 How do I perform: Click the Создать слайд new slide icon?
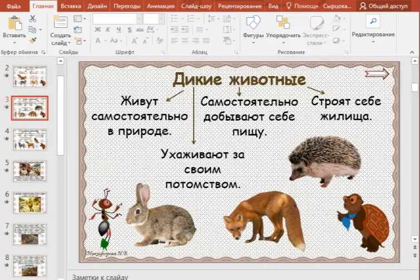[x=61, y=22]
